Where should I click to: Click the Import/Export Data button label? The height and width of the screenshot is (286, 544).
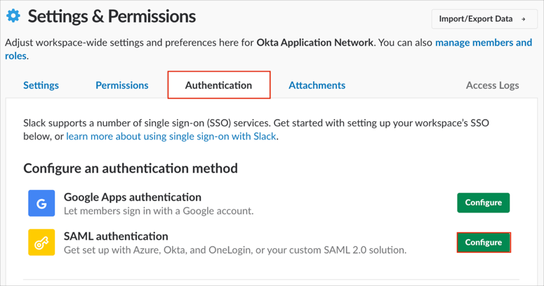point(476,19)
